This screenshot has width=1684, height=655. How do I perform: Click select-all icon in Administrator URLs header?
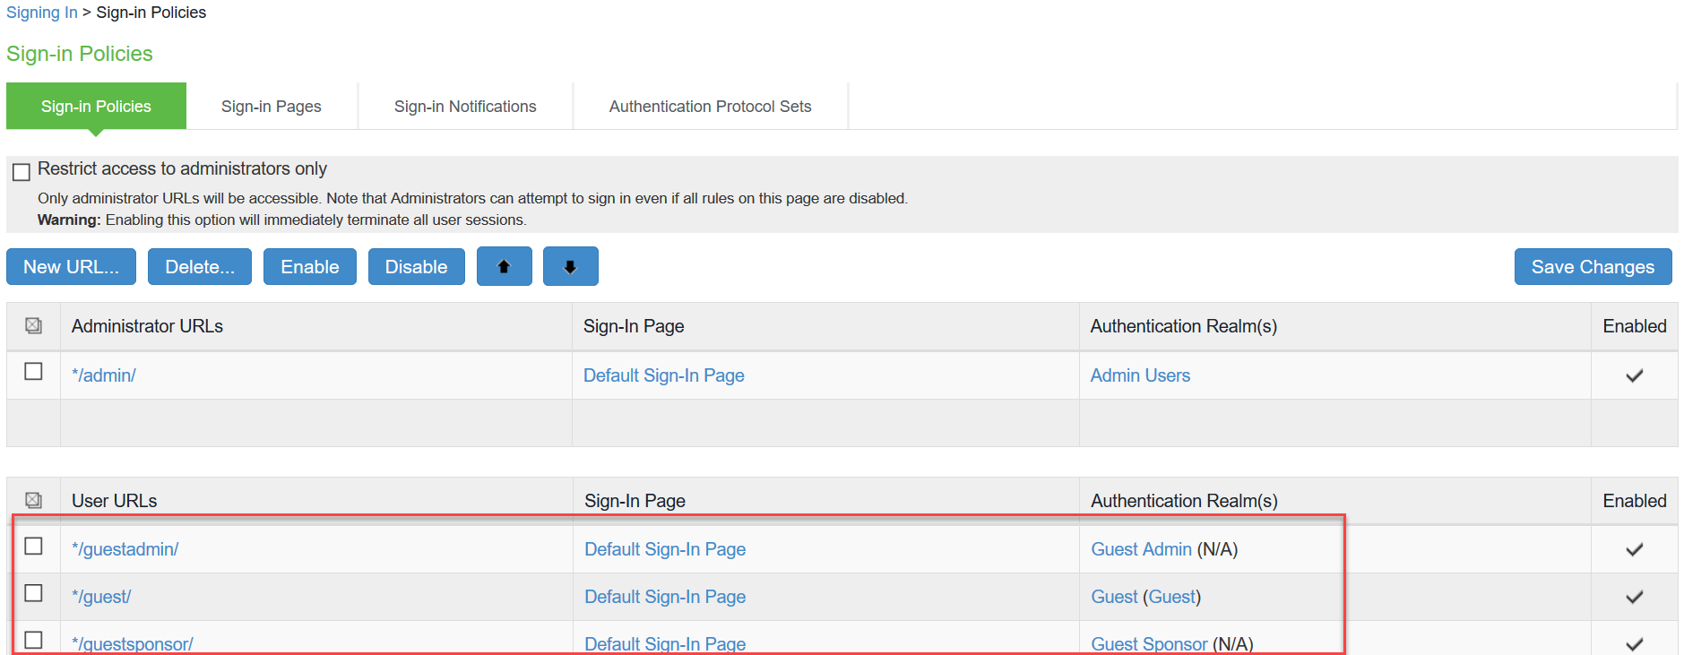(x=33, y=326)
